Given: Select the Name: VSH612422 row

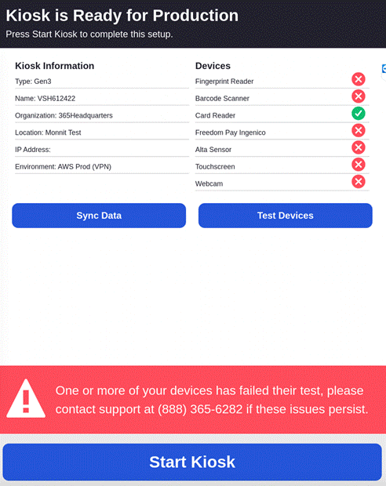Looking at the screenshot, I should [x=102, y=98].
